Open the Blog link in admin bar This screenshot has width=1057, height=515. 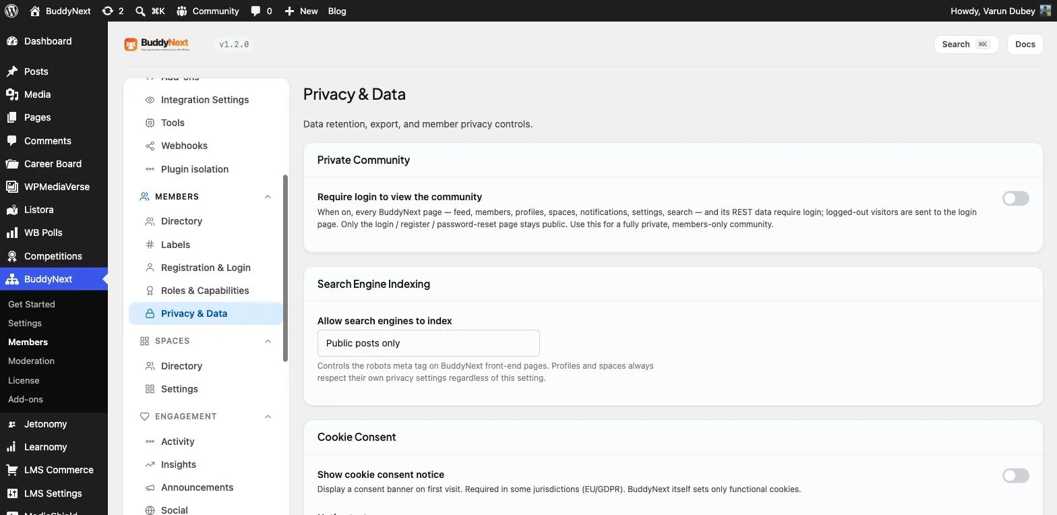(x=337, y=11)
